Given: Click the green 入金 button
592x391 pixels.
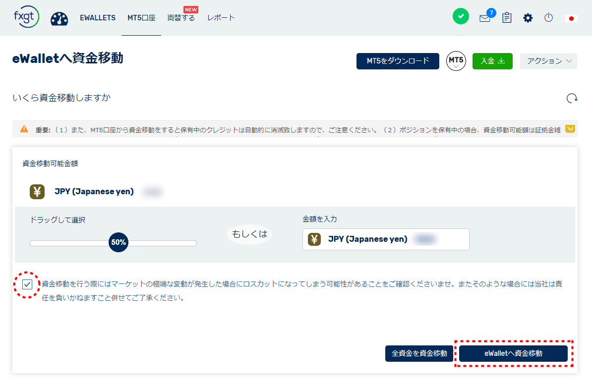Looking at the screenshot, I should (x=492, y=61).
